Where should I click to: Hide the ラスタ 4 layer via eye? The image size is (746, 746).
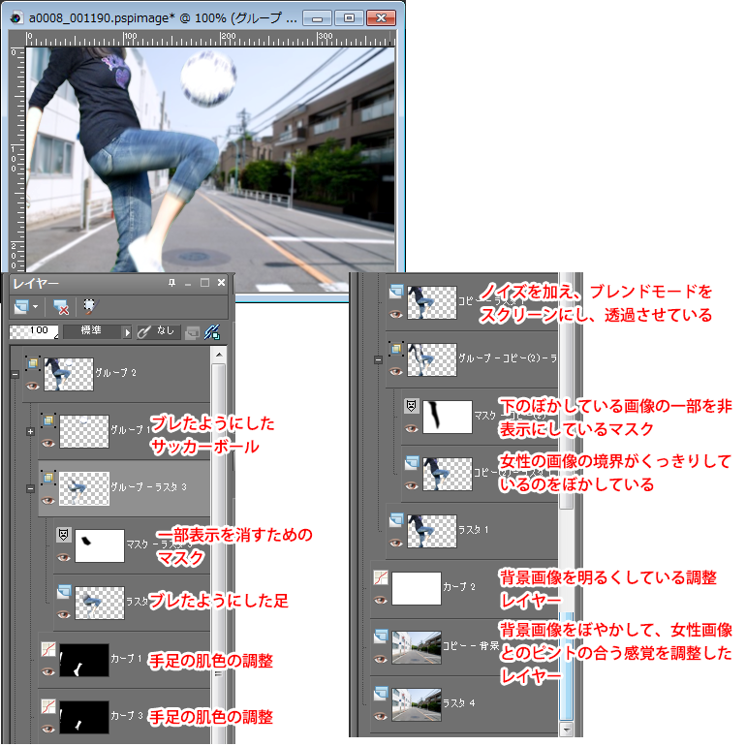[x=381, y=716]
